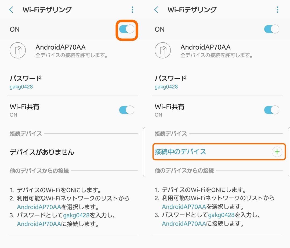This screenshot has height=248, width=290.
Task: Tap the AndroidAP70AA network name on the left screen
Action: click(x=60, y=48)
